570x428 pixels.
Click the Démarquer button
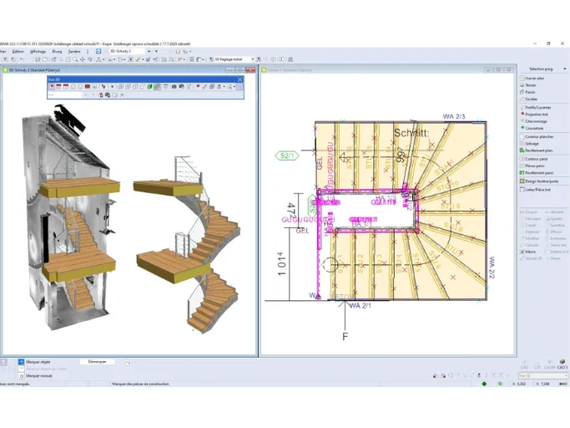pyautogui.click(x=98, y=362)
